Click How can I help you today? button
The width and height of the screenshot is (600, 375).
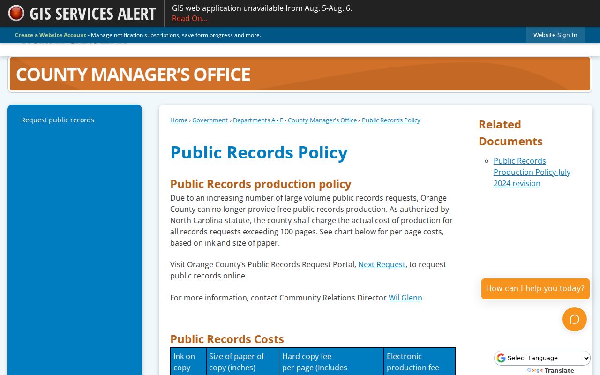(x=535, y=289)
